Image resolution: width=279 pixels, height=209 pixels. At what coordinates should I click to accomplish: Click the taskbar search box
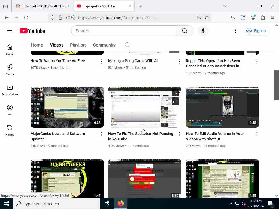point(57,204)
